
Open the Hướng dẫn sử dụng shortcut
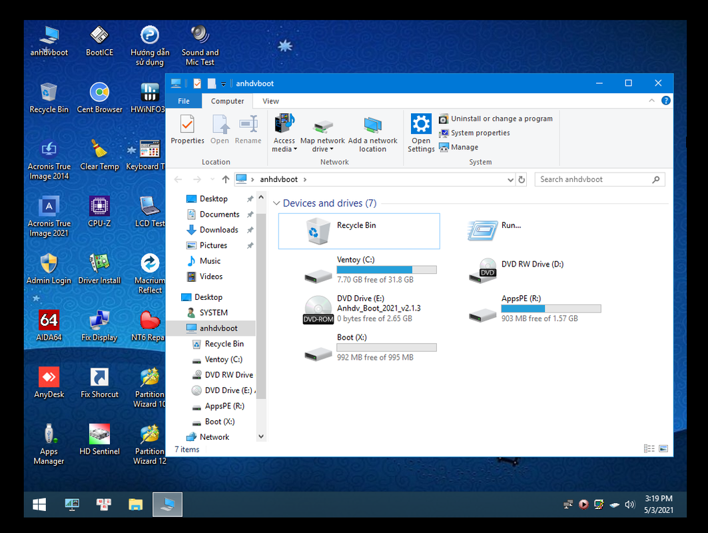(149, 46)
